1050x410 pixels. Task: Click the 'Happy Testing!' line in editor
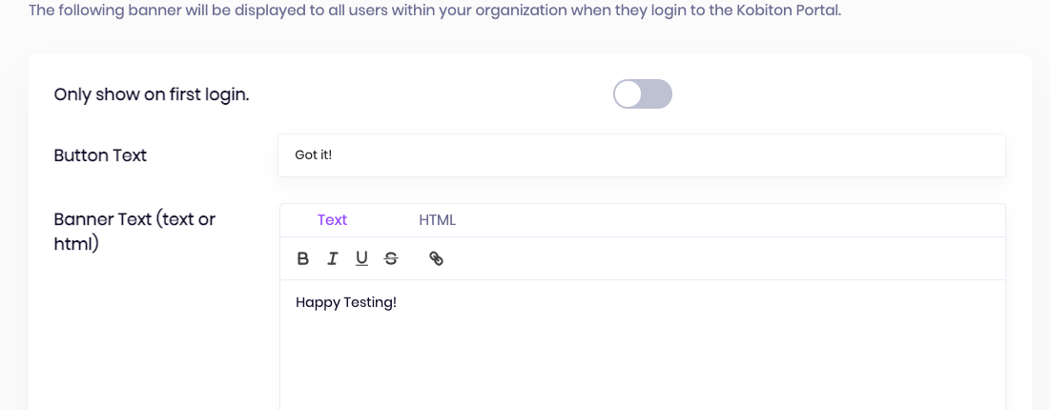(346, 302)
